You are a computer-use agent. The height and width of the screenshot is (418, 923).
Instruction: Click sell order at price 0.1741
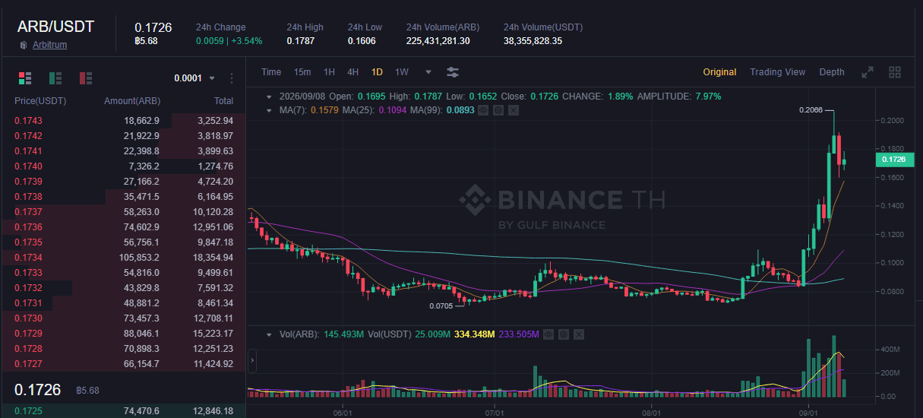click(124, 151)
